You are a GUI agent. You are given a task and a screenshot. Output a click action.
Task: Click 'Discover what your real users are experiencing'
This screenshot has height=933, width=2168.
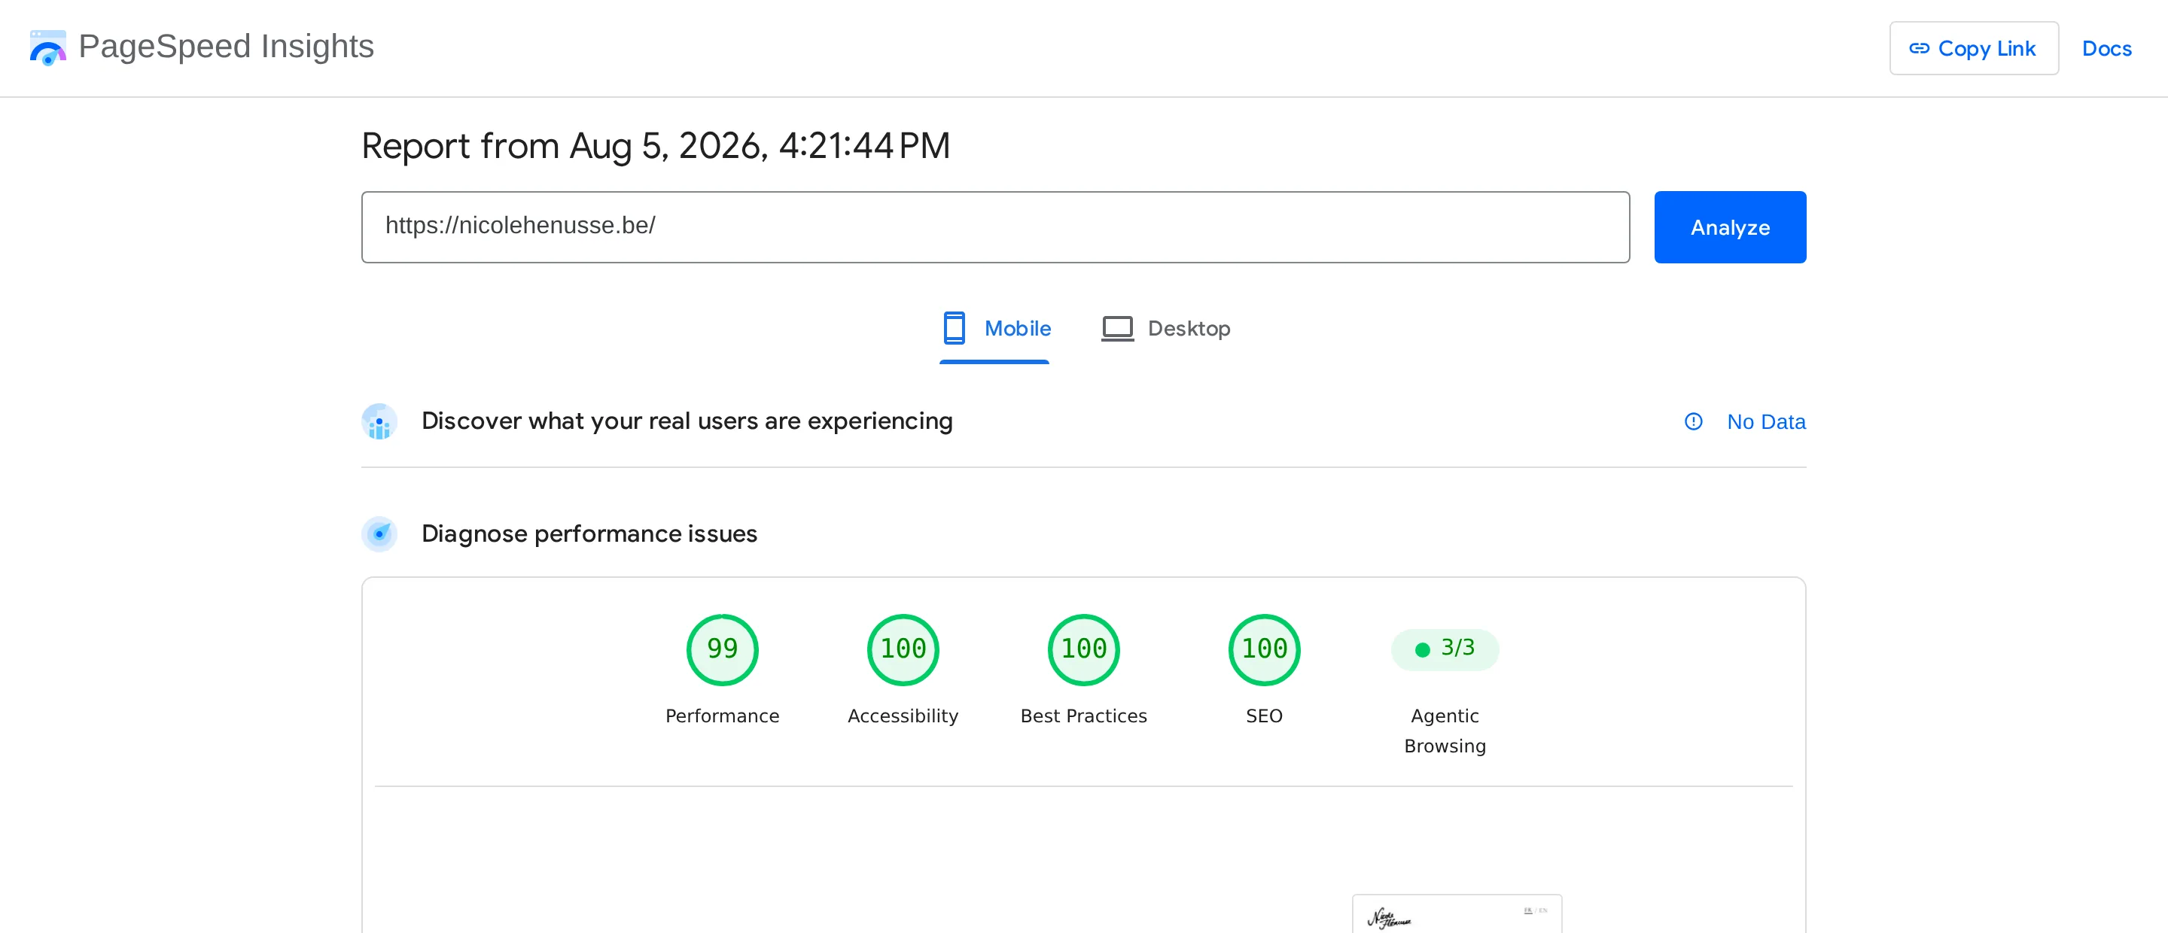click(687, 421)
